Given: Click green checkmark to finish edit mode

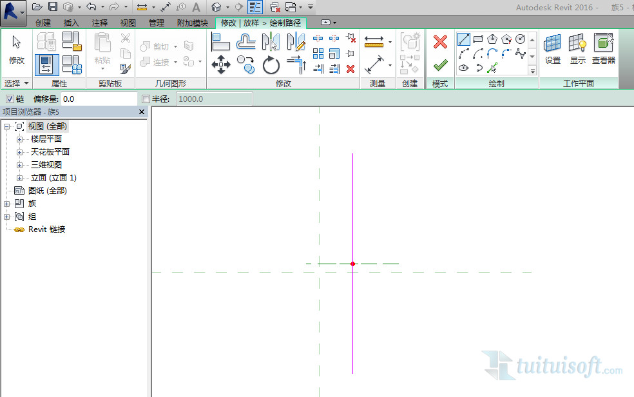Looking at the screenshot, I should 440,65.
